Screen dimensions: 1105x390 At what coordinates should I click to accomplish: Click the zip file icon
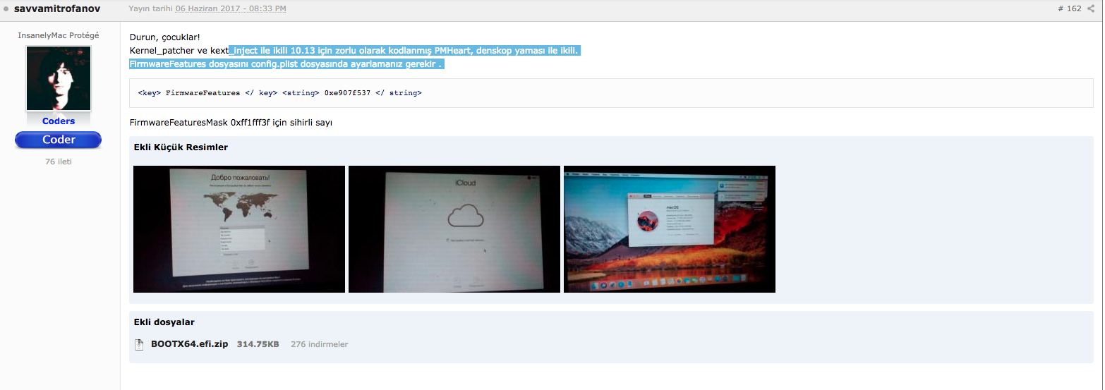[139, 344]
